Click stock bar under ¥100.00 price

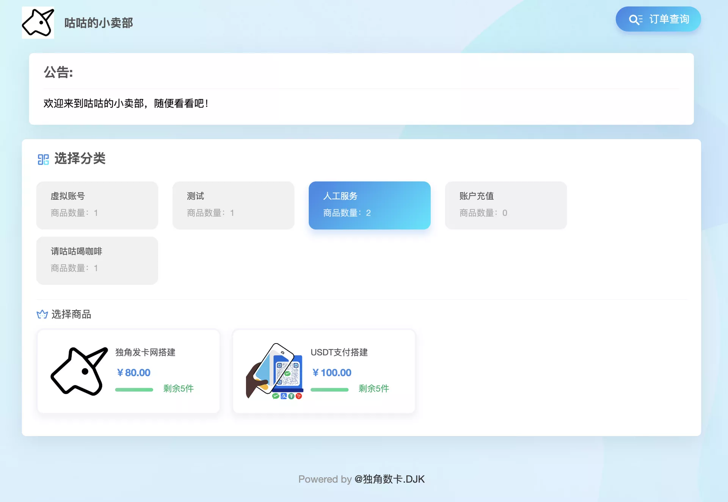329,389
